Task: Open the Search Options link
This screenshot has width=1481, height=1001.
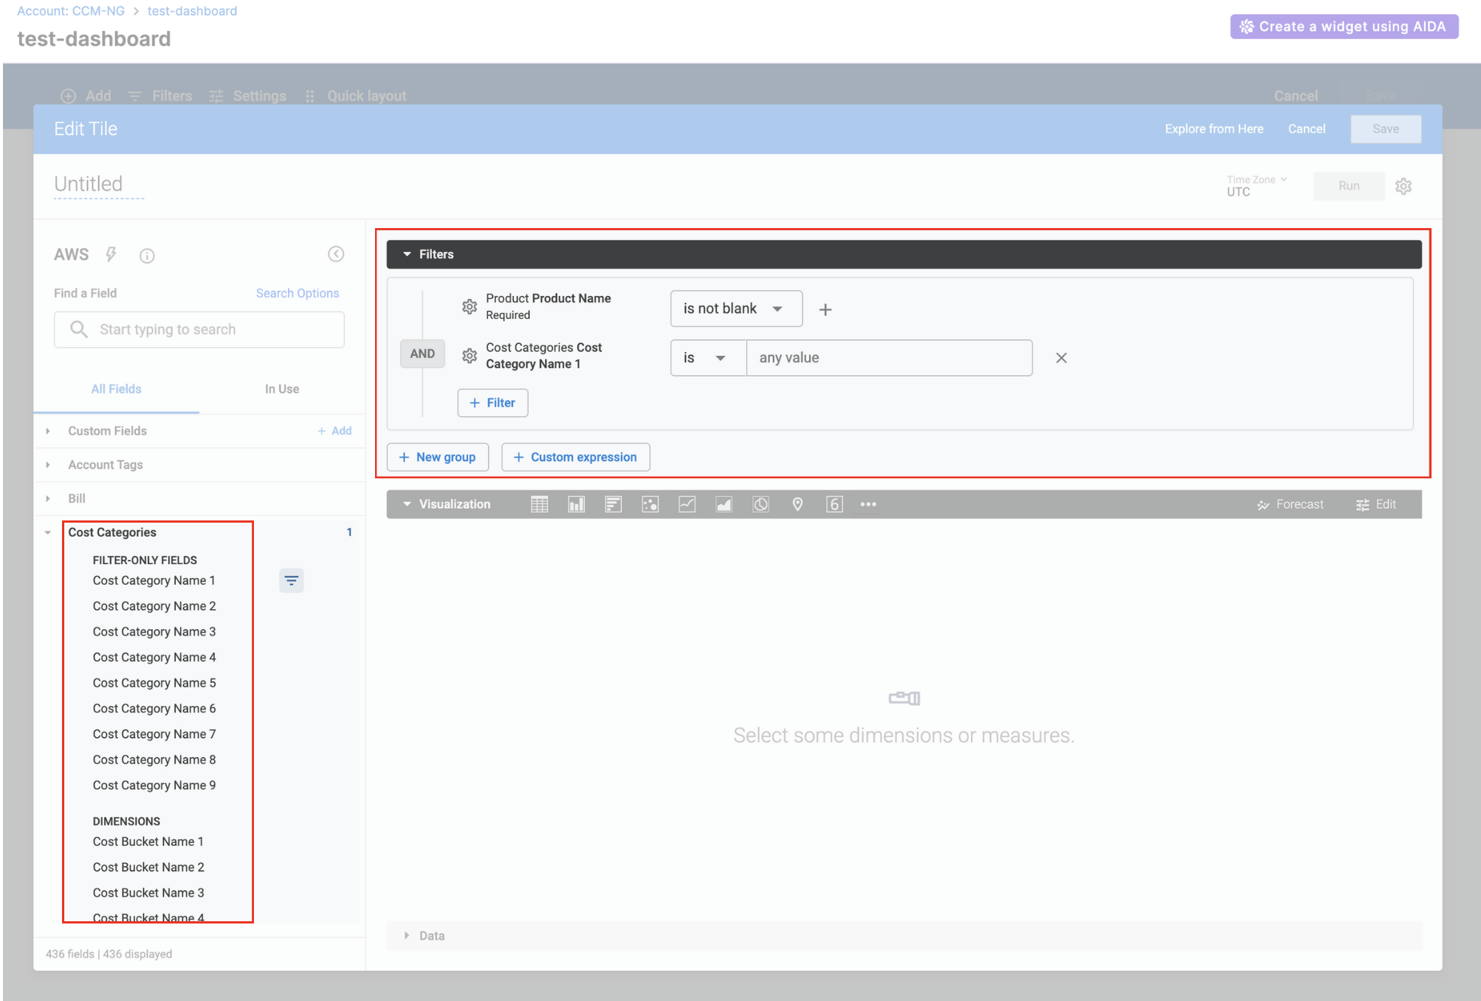Action: pyautogui.click(x=298, y=293)
